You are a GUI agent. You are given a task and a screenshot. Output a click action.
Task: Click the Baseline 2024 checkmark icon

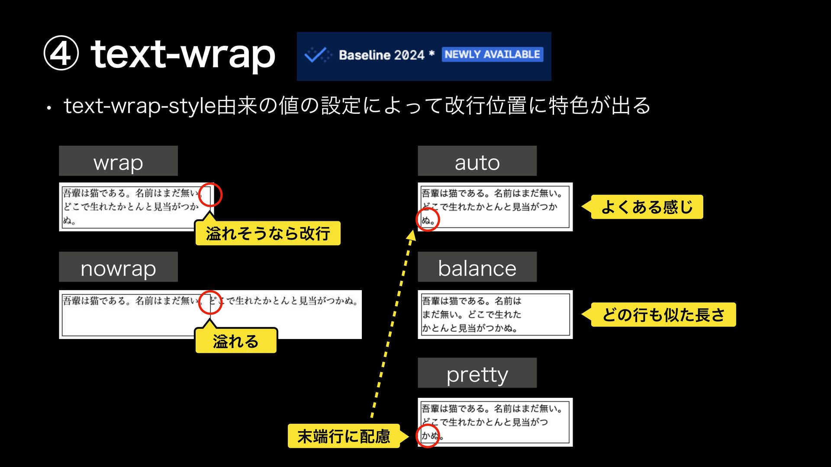tap(318, 55)
